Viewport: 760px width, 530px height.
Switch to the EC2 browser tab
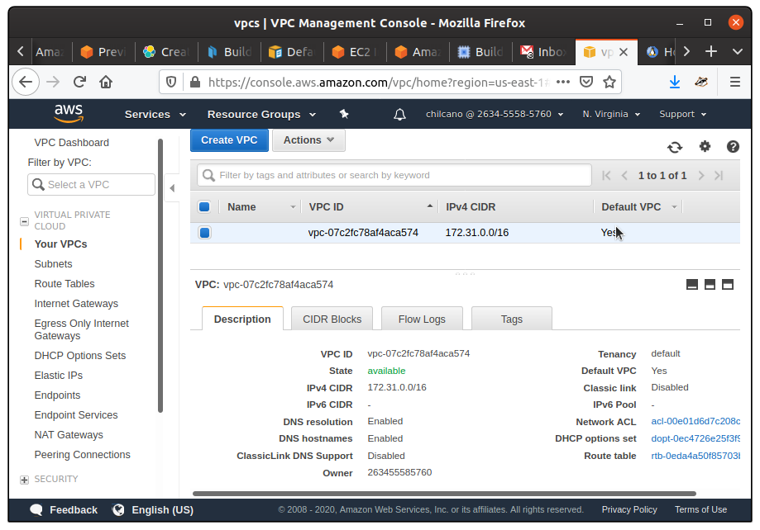point(356,52)
